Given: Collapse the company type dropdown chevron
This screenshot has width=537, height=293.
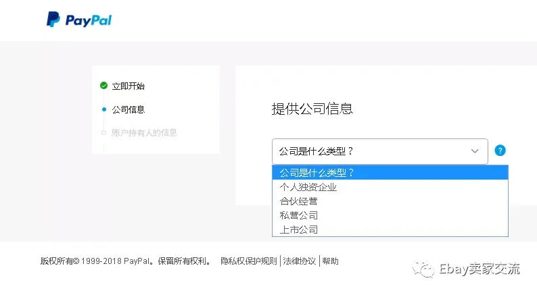Looking at the screenshot, I should pos(475,151).
